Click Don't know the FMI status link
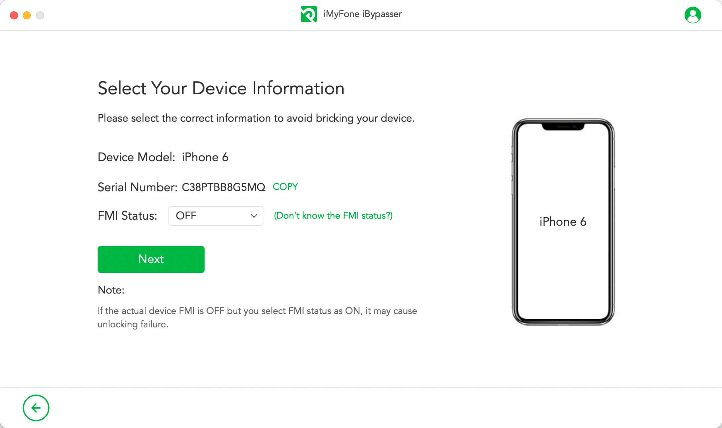The width and height of the screenshot is (722, 428). point(334,216)
